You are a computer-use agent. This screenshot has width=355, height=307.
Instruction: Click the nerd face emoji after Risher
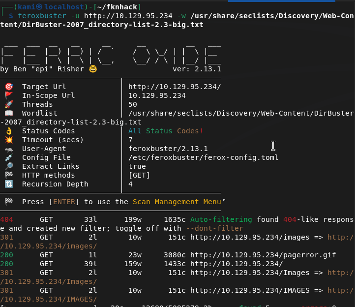[x=93, y=69]
